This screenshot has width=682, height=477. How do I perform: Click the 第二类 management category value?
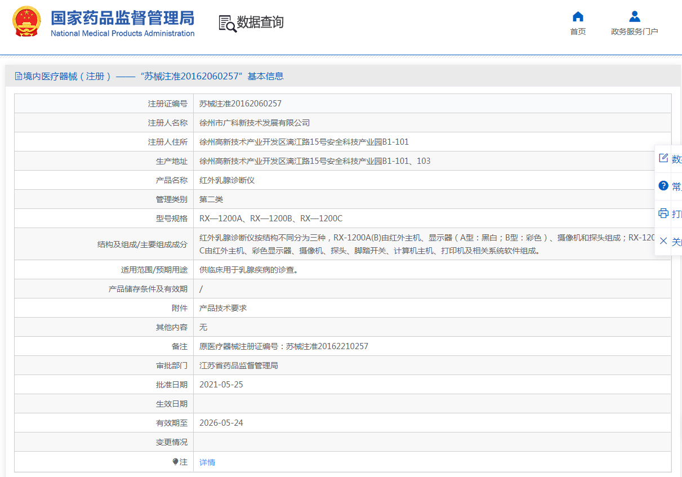pyautogui.click(x=211, y=199)
